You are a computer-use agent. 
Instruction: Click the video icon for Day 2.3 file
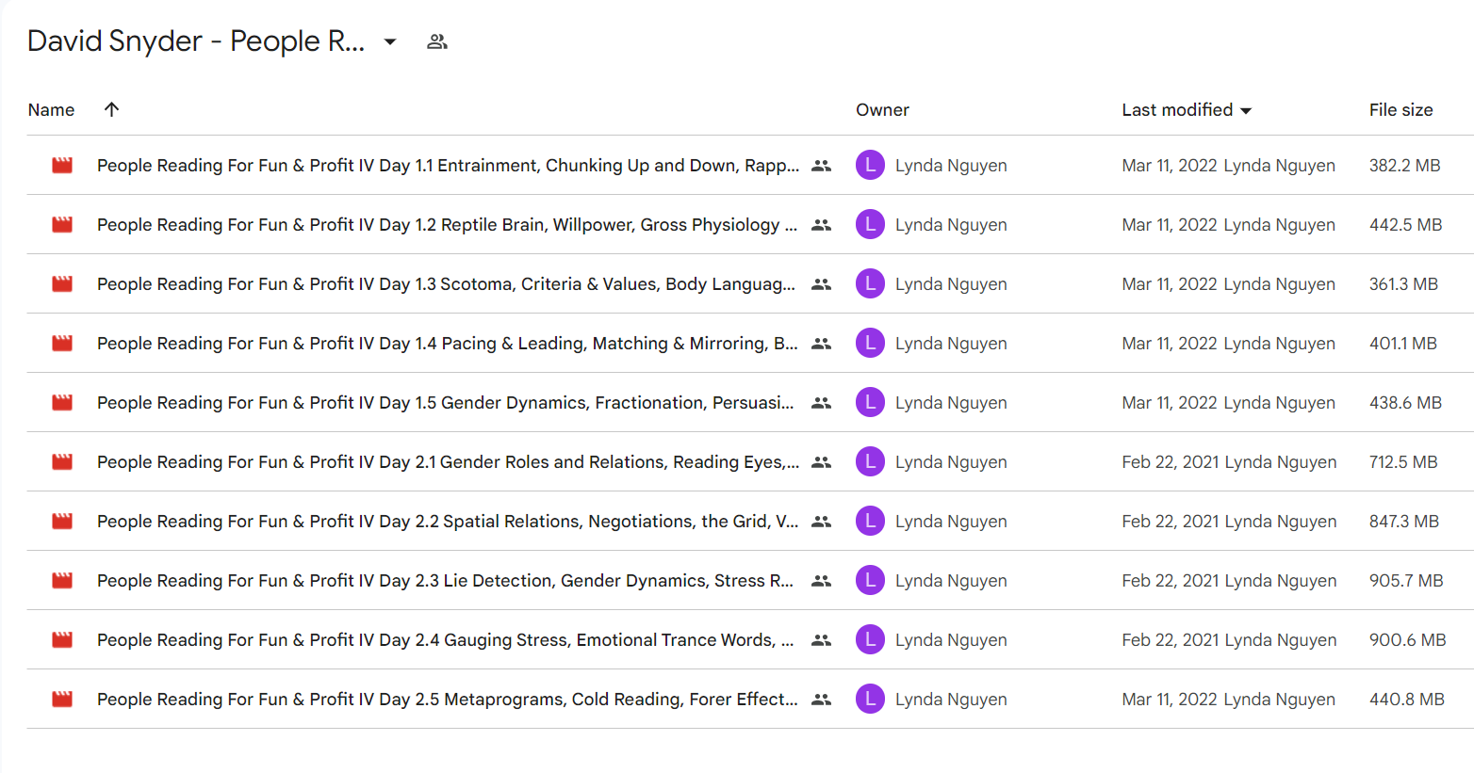pos(62,581)
